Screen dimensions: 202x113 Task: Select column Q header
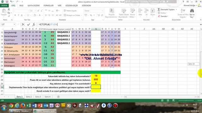click(x=96, y=29)
